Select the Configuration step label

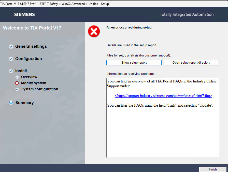click(x=28, y=59)
